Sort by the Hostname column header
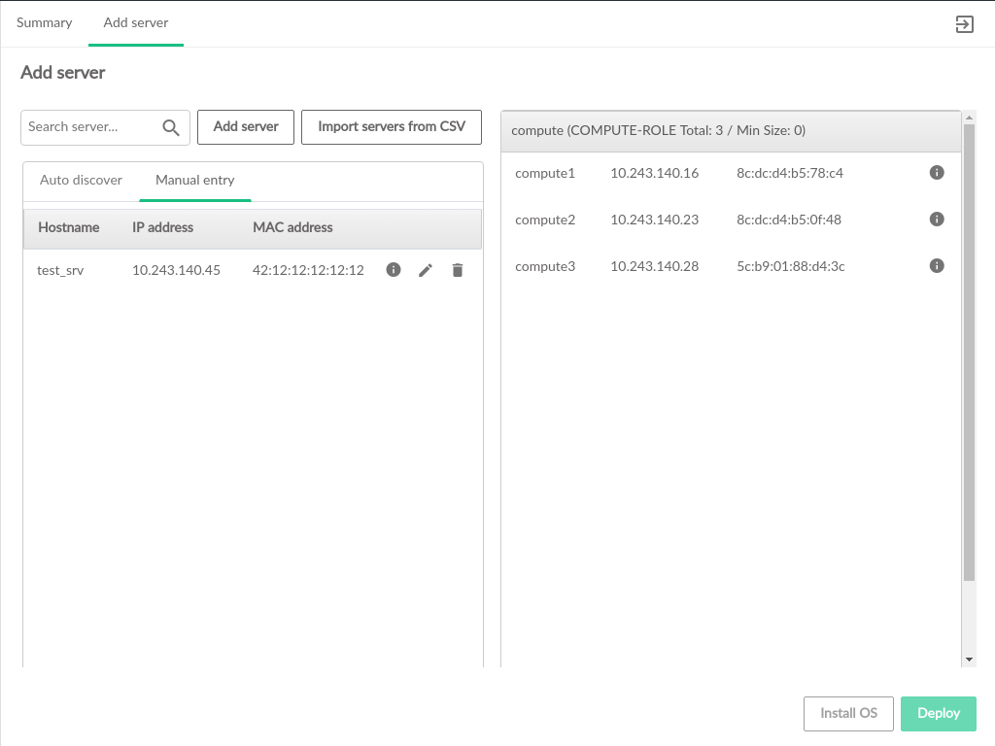 69,228
